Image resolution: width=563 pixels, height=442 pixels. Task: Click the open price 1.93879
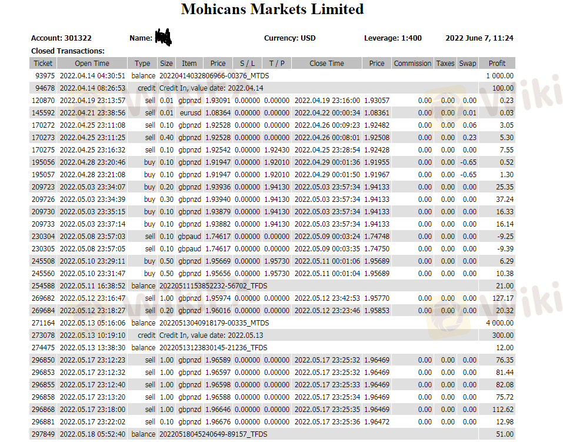(218, 212)
